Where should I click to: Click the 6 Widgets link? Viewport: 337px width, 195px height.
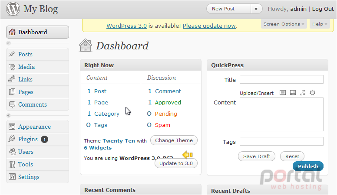click(98, 148)
